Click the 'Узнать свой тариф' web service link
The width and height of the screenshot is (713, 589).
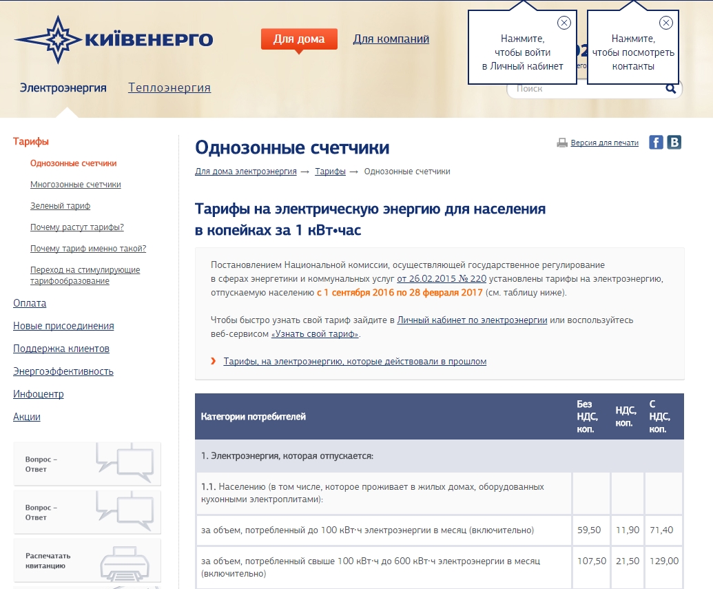(x=316, y=334)
